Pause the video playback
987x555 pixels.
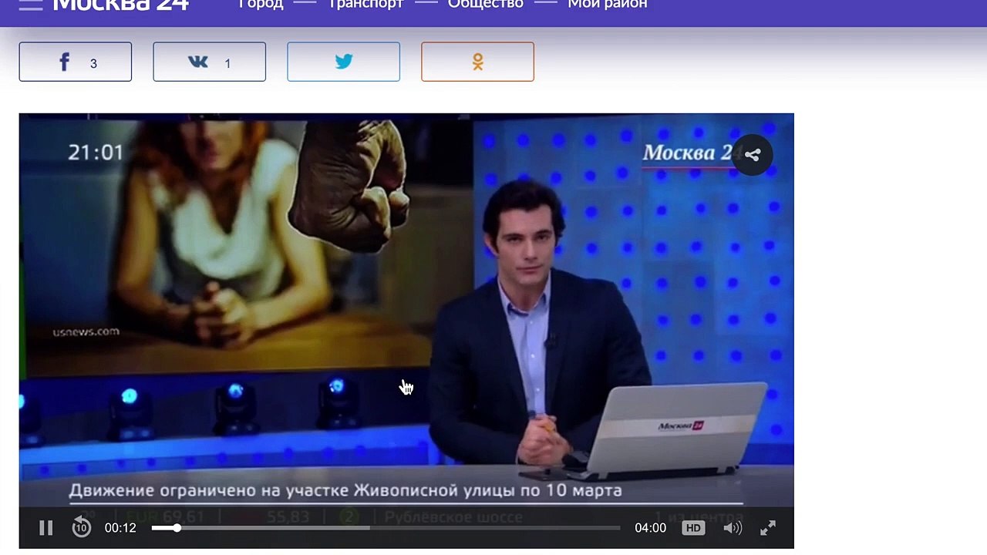(46, 528)
